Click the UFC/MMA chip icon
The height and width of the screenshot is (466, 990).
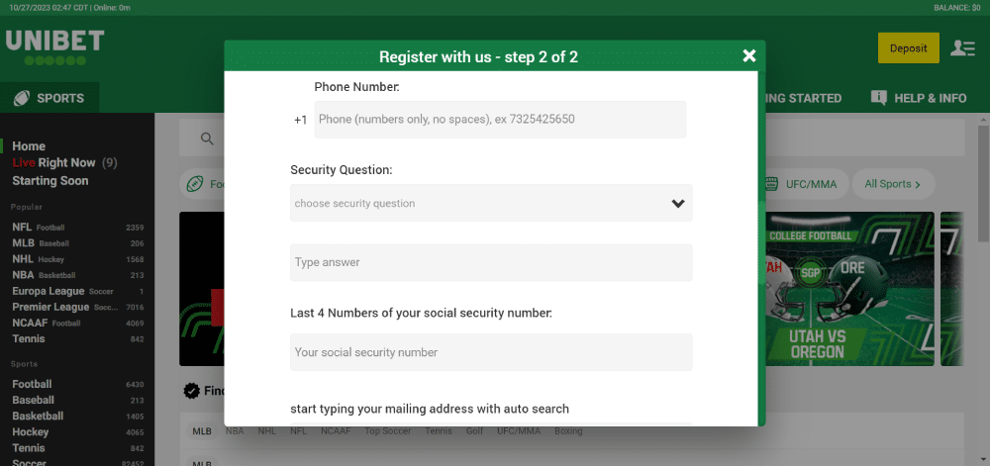coord(771,184)
